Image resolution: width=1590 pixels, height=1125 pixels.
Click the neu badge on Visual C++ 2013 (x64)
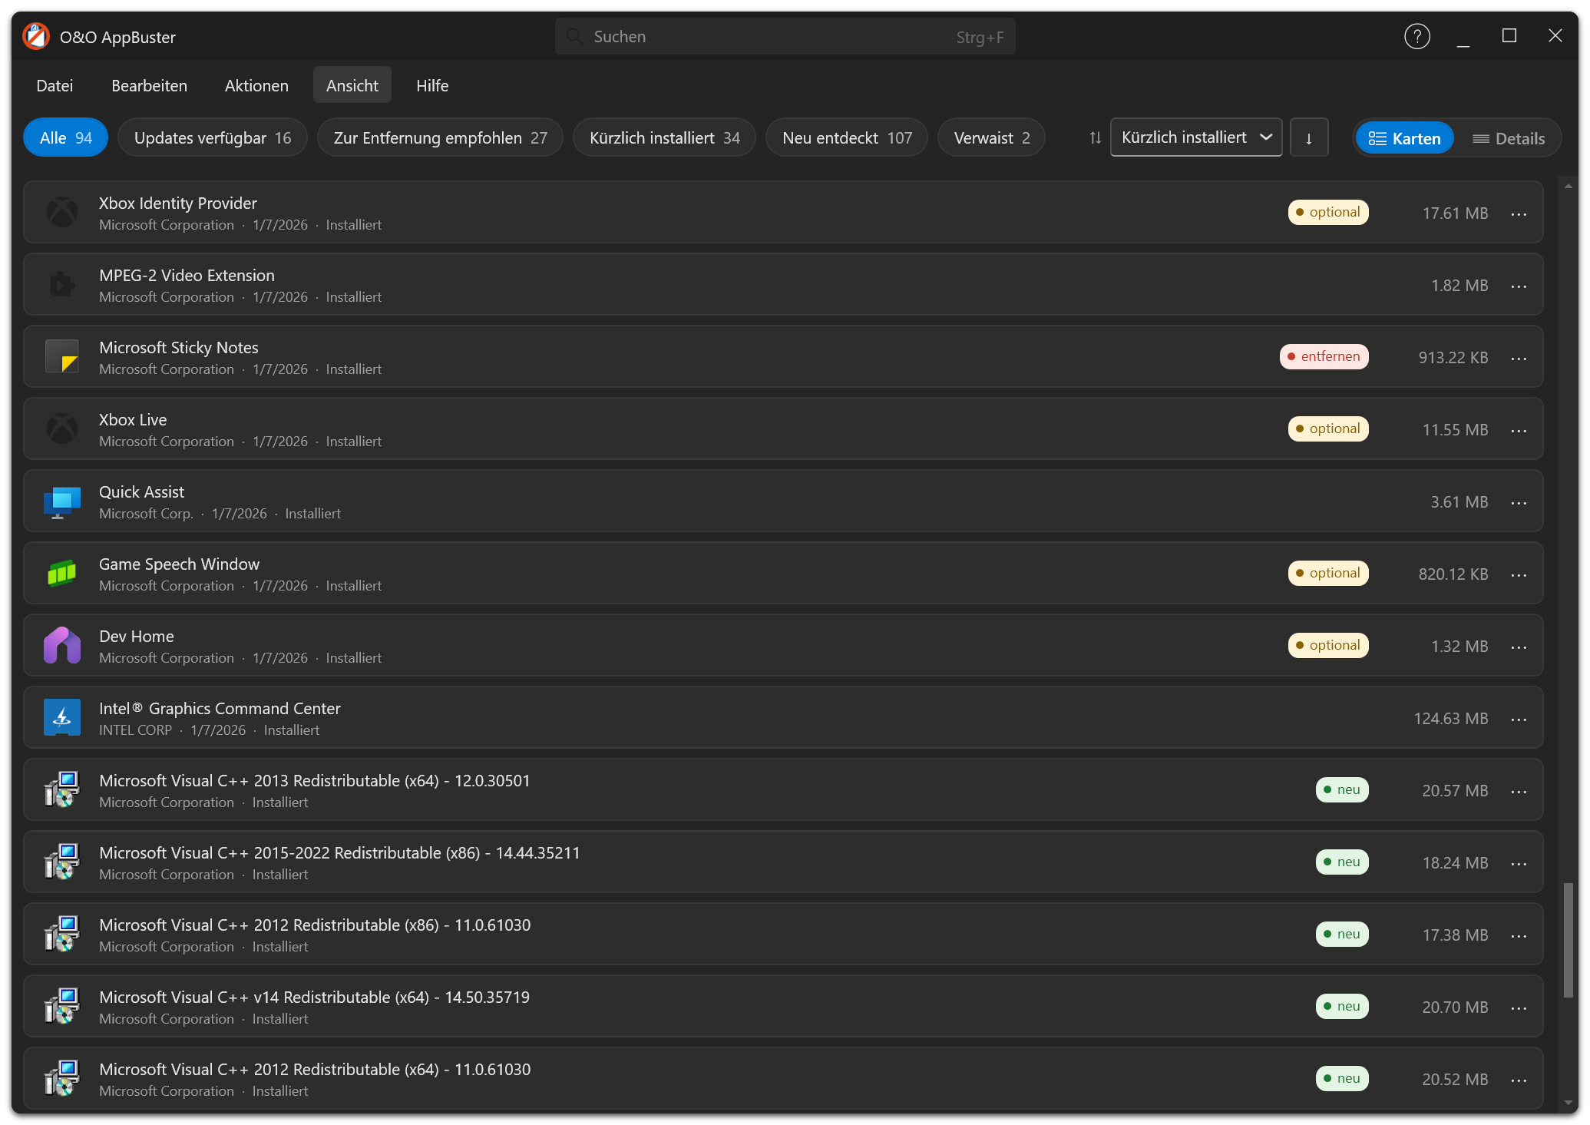coord(1342,789)
